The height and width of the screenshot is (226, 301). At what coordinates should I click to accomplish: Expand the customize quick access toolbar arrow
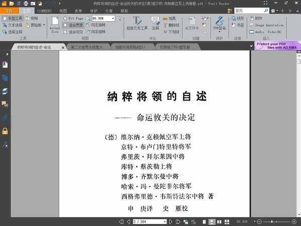(60, 4)
